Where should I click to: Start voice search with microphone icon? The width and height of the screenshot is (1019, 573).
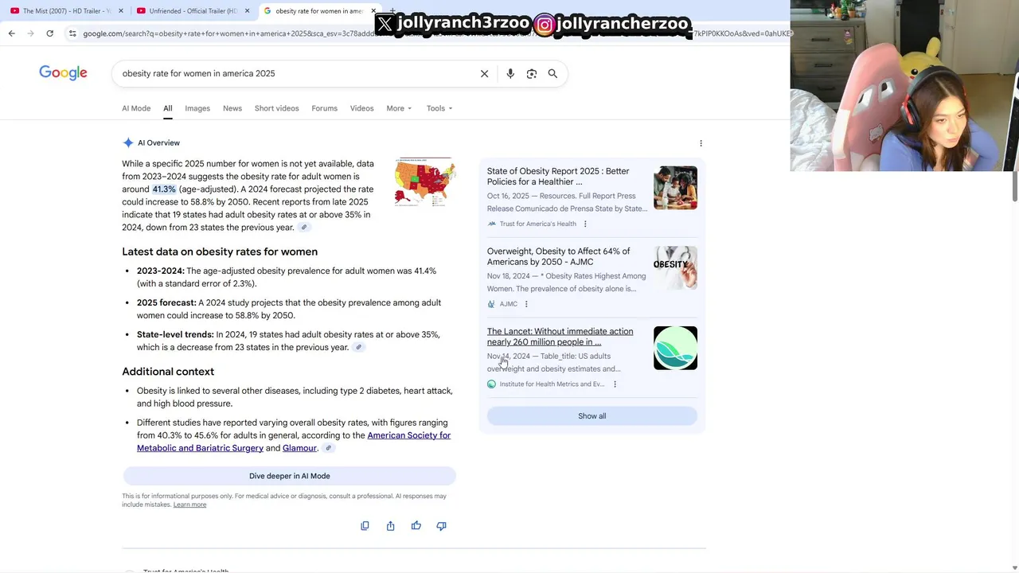[x=510, y=73]
